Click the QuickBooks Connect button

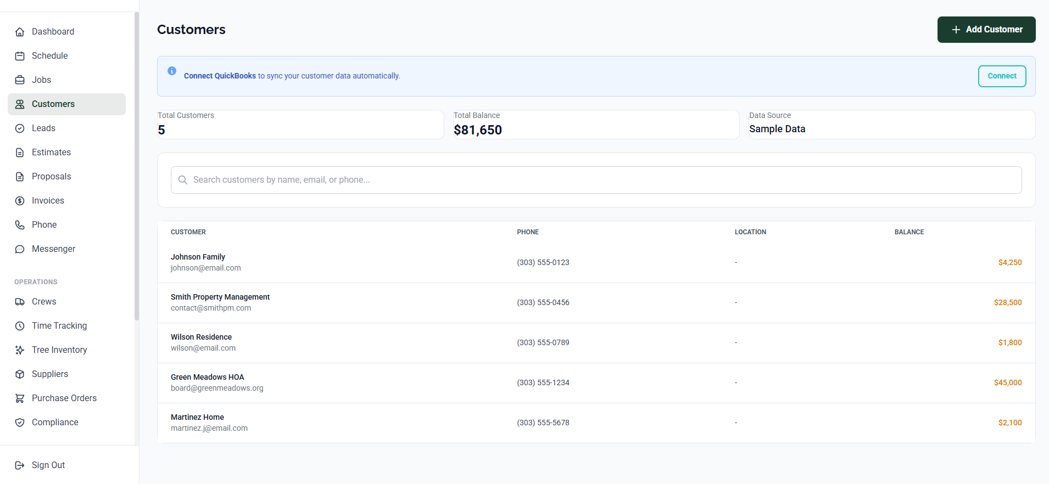[x=1002, y=76]
